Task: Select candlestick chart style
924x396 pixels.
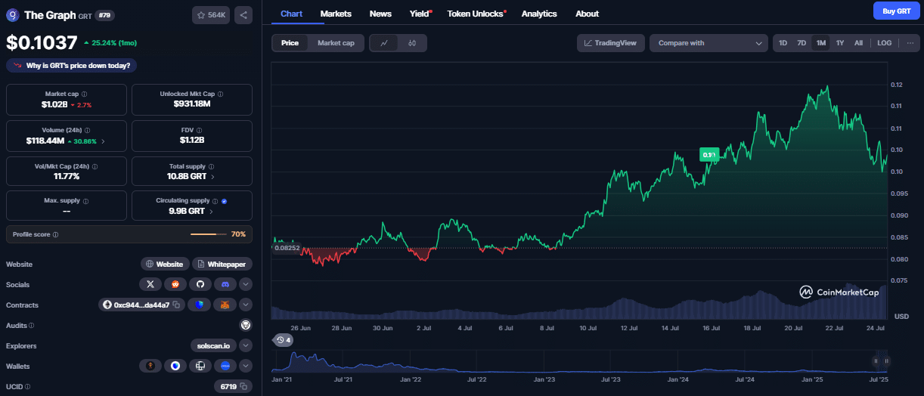Action: pyautogui.click(x=411, y=43)
